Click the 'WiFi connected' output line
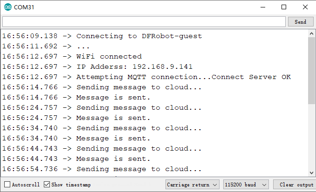The height and width of the screenshot is (192, 316). click(x=72, y=57)
